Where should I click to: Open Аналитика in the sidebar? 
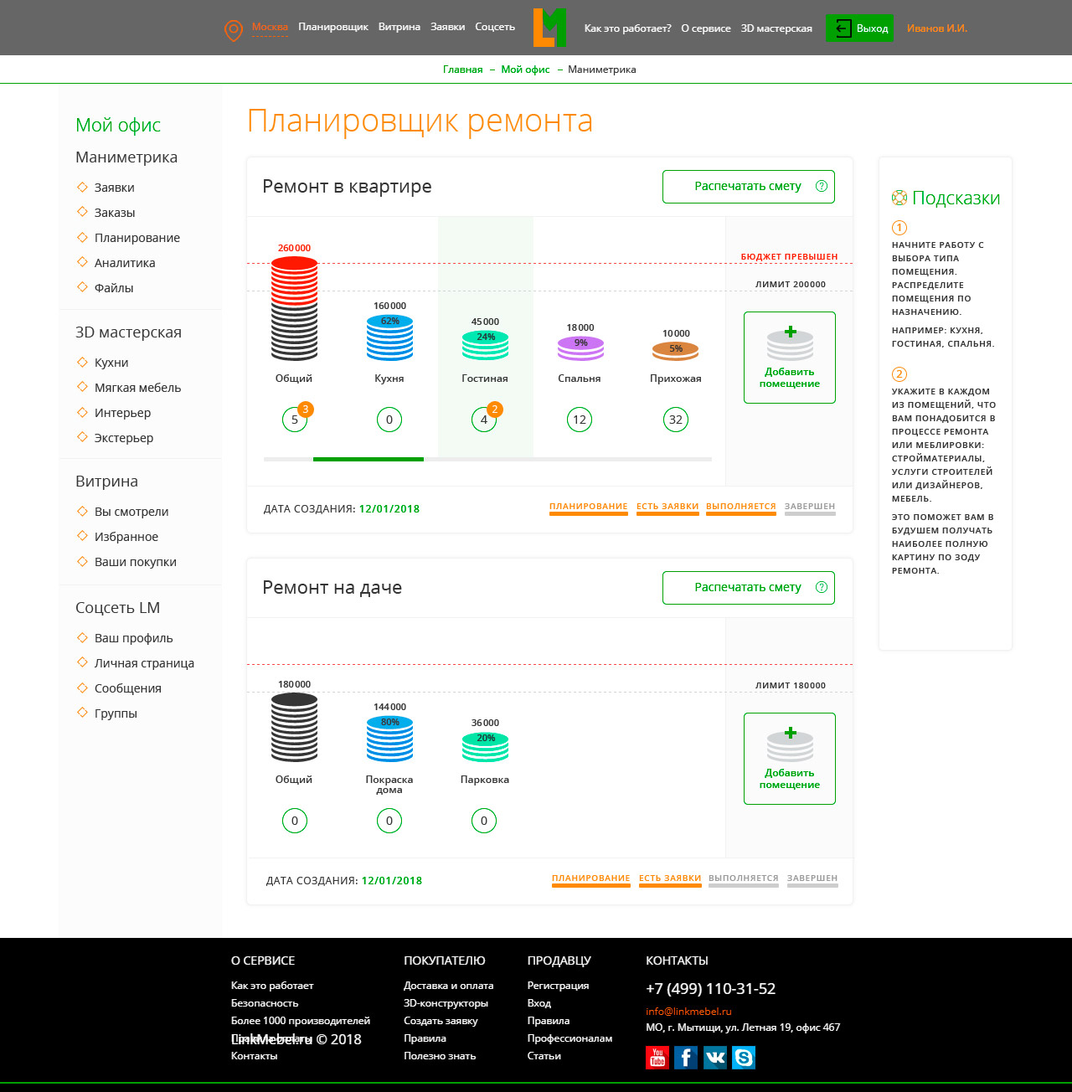[x=125, y=263]
